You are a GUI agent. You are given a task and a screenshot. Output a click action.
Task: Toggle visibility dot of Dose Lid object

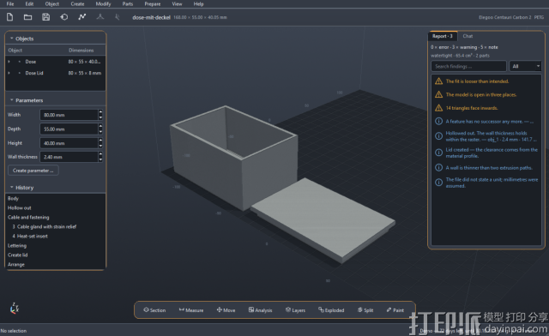19,73
